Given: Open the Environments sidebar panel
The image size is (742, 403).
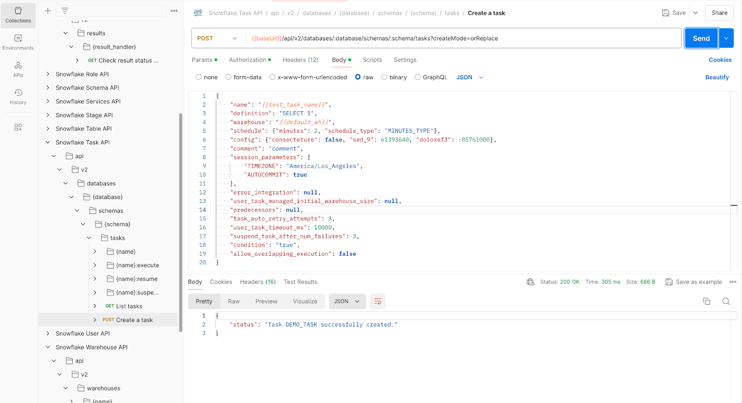Looking at the screenshot, I should pyautogui.click(x=18, y=42).
